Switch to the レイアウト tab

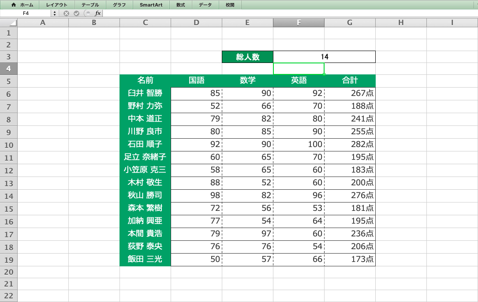(x=56, y=5)
